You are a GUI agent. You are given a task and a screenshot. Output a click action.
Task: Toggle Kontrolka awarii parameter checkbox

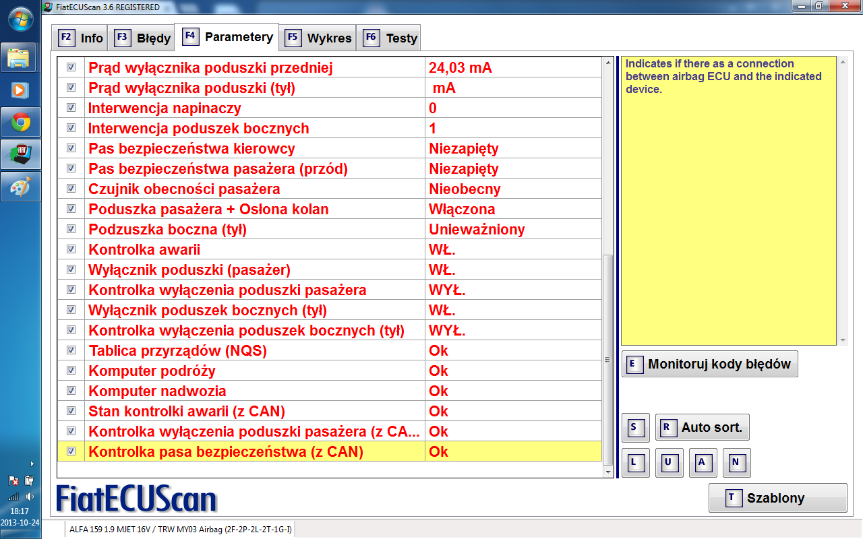click(71, 249)
